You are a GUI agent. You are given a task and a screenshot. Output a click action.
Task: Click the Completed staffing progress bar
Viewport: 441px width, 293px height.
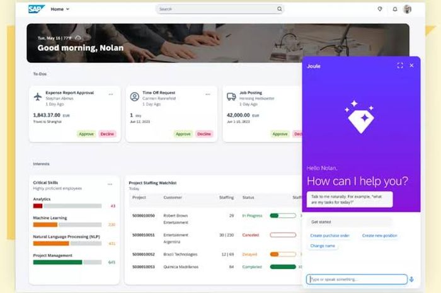pos(283,267)
